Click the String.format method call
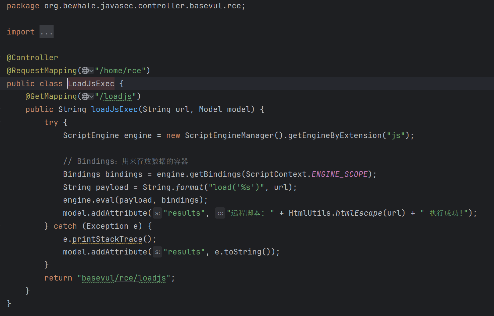 tap(173, 187)
